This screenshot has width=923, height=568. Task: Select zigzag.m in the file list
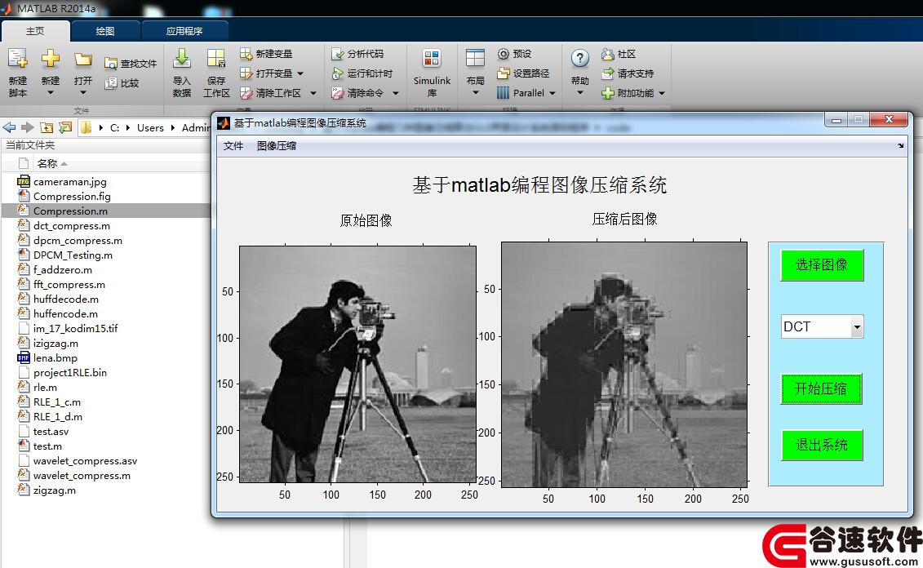[54, 490]
